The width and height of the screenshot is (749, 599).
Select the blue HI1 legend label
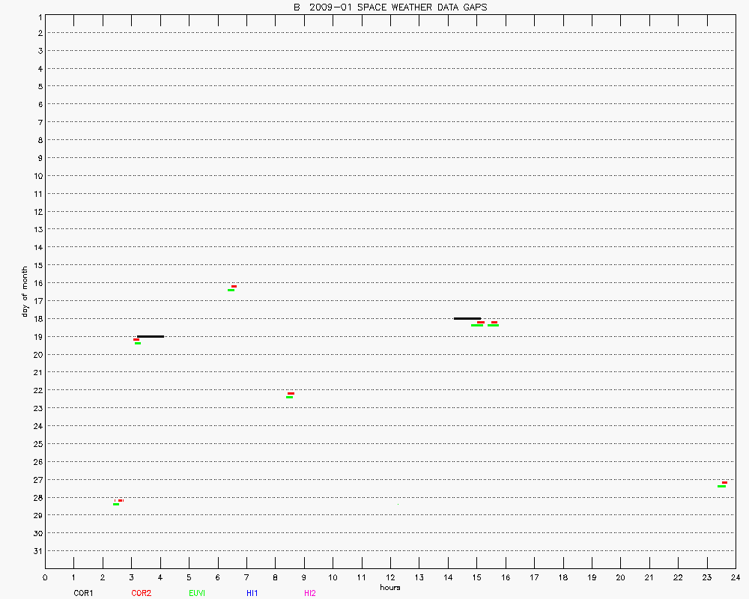(252, 593)
